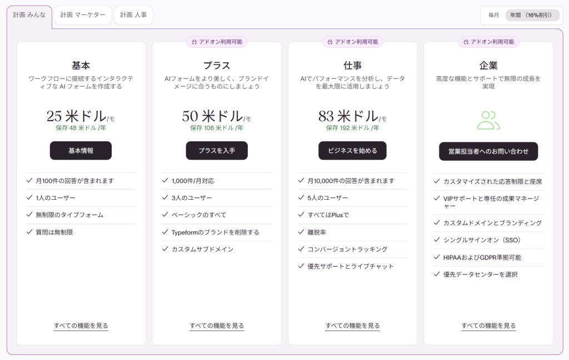Click the addon icon on プラス badge
This screenshot has height=360, width=569.
click(x=193, y=42)
